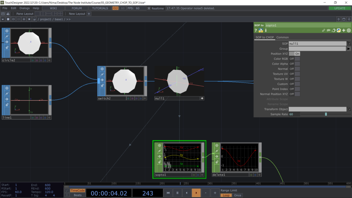Open the pane options arrow at top right
Image resolution: width=352 pixels, height=198 pixels.
349,19
